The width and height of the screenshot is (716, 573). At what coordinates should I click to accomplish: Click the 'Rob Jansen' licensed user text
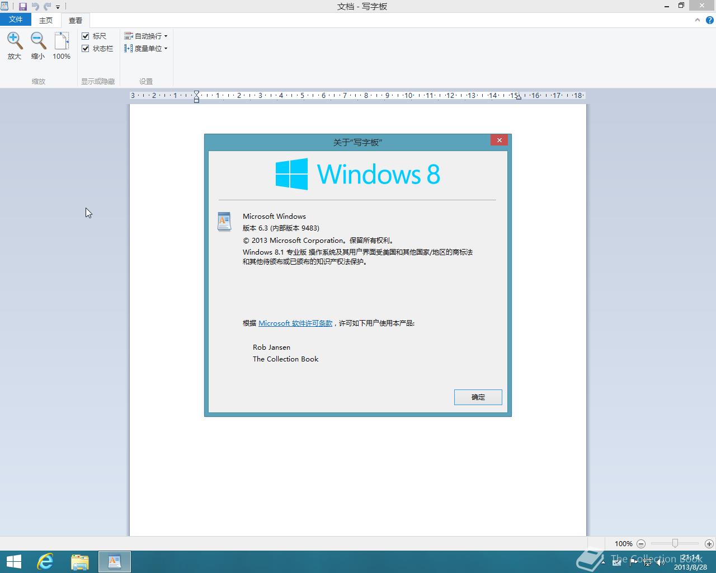pos(271,347)
